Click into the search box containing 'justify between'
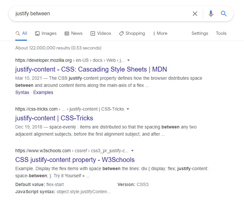Screen dimensions: 244x201 point(97,14)
